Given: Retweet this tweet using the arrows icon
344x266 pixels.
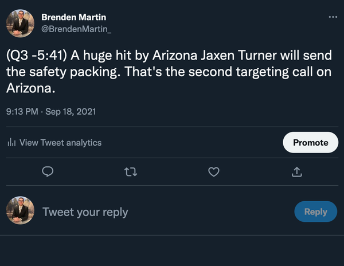Looking at the screenshot, I should point(131,172).
